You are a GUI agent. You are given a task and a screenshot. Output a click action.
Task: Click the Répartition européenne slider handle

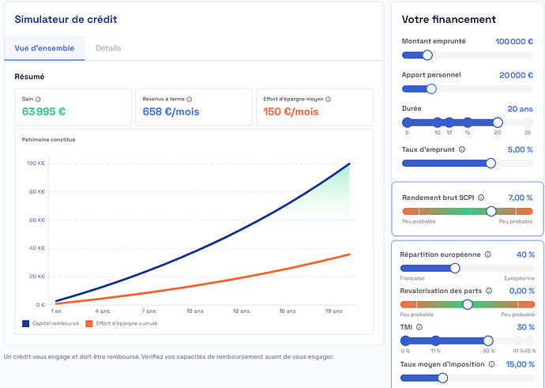click(x=455, y=268)
